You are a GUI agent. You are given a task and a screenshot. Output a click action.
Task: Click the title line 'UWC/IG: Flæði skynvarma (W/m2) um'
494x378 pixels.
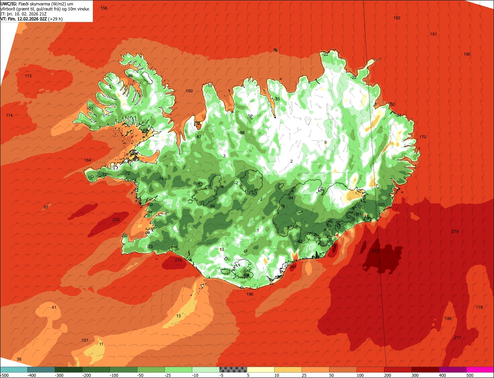[37, 3]
